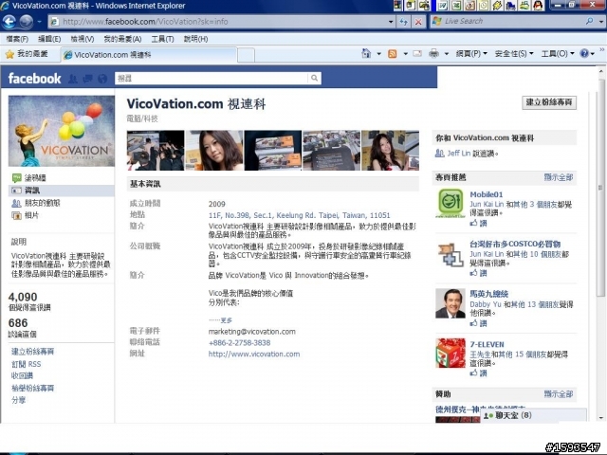Open the Help question mark icon

click(x=584, y=54)
